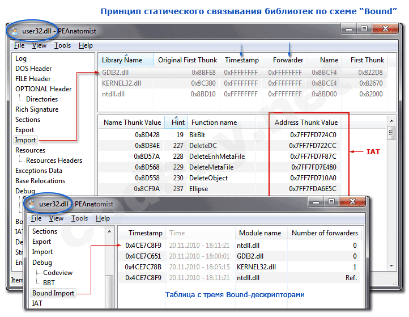Click the Address Thunk Value column header
Image resolution: width=409 pixels, height=317 pixels.
click(x=306, y=122)
